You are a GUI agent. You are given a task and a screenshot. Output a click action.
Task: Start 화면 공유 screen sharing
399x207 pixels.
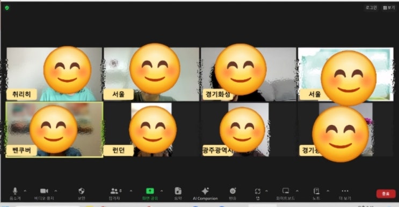(150, 194)
